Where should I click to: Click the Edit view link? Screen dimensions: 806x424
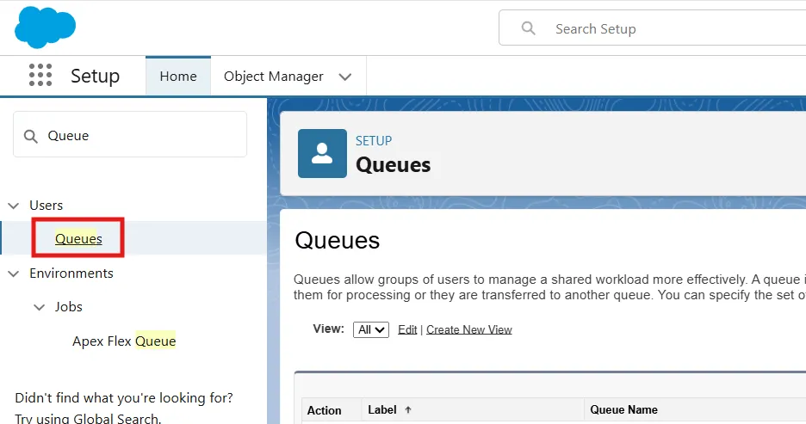pos(407,329)
